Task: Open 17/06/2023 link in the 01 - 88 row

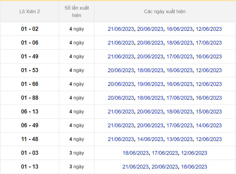Action: pos(180,98)
